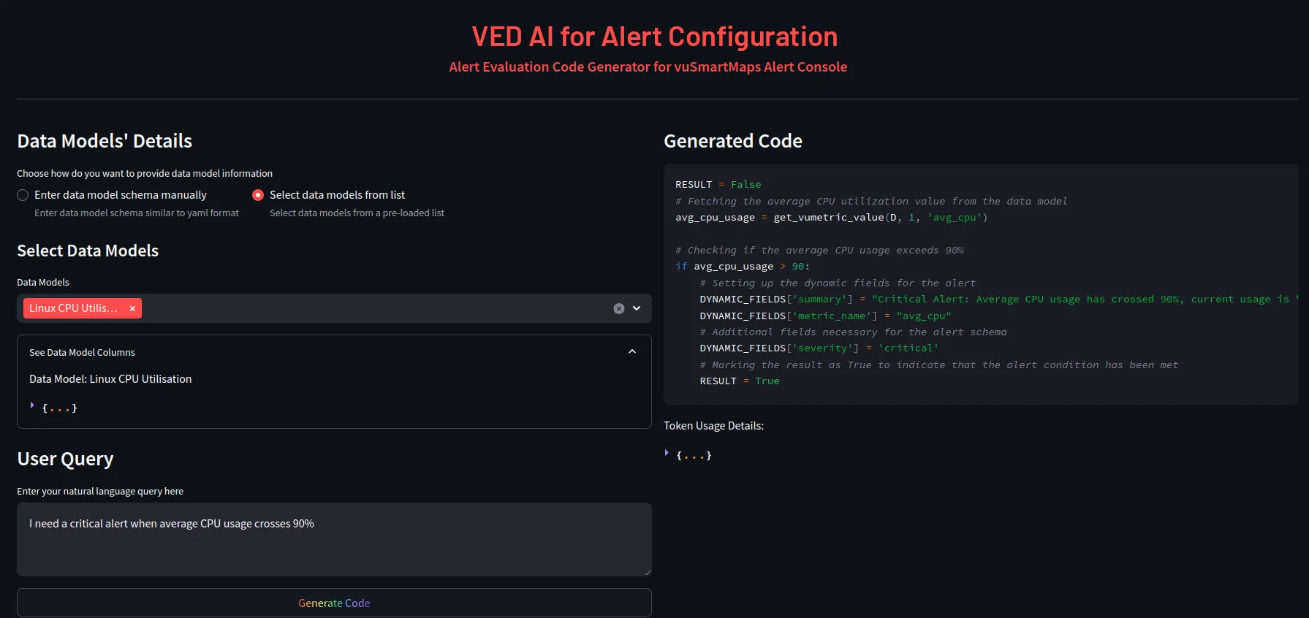1309x618 pixels.
Task: Click 'Data Model: Linux CPU Utilisation' text
Action: [x=110, y=379]
